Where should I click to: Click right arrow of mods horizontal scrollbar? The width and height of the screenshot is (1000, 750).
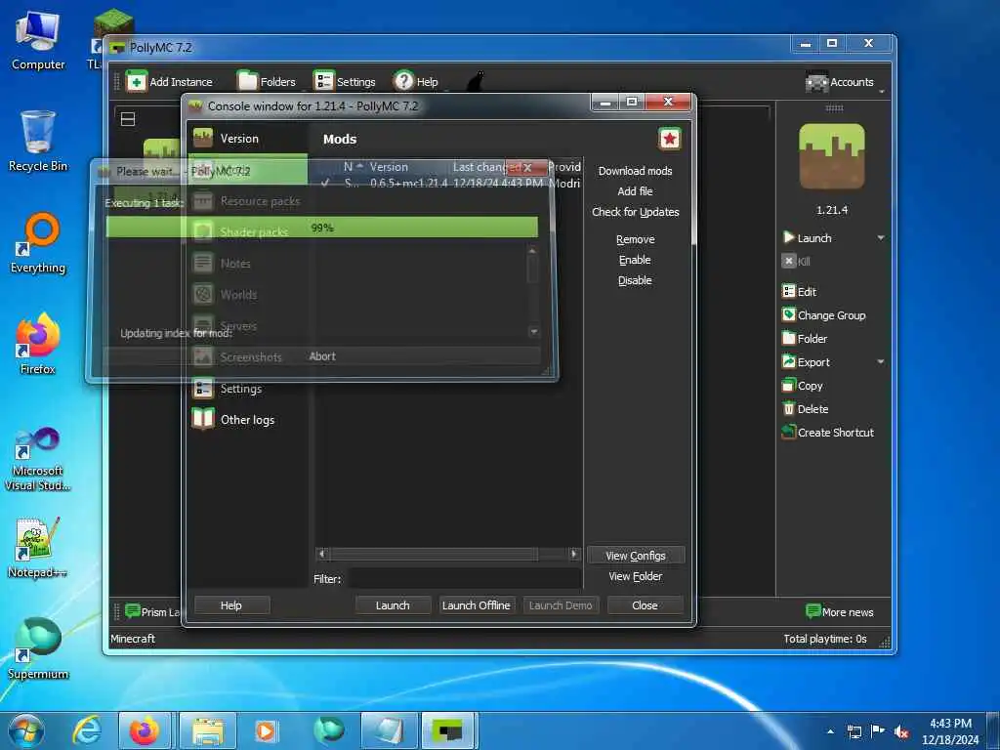[574, 555]
